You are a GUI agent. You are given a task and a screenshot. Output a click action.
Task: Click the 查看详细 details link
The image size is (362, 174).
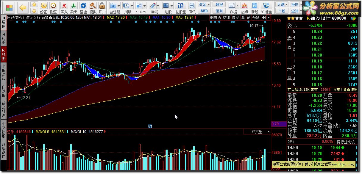[350, 89]
